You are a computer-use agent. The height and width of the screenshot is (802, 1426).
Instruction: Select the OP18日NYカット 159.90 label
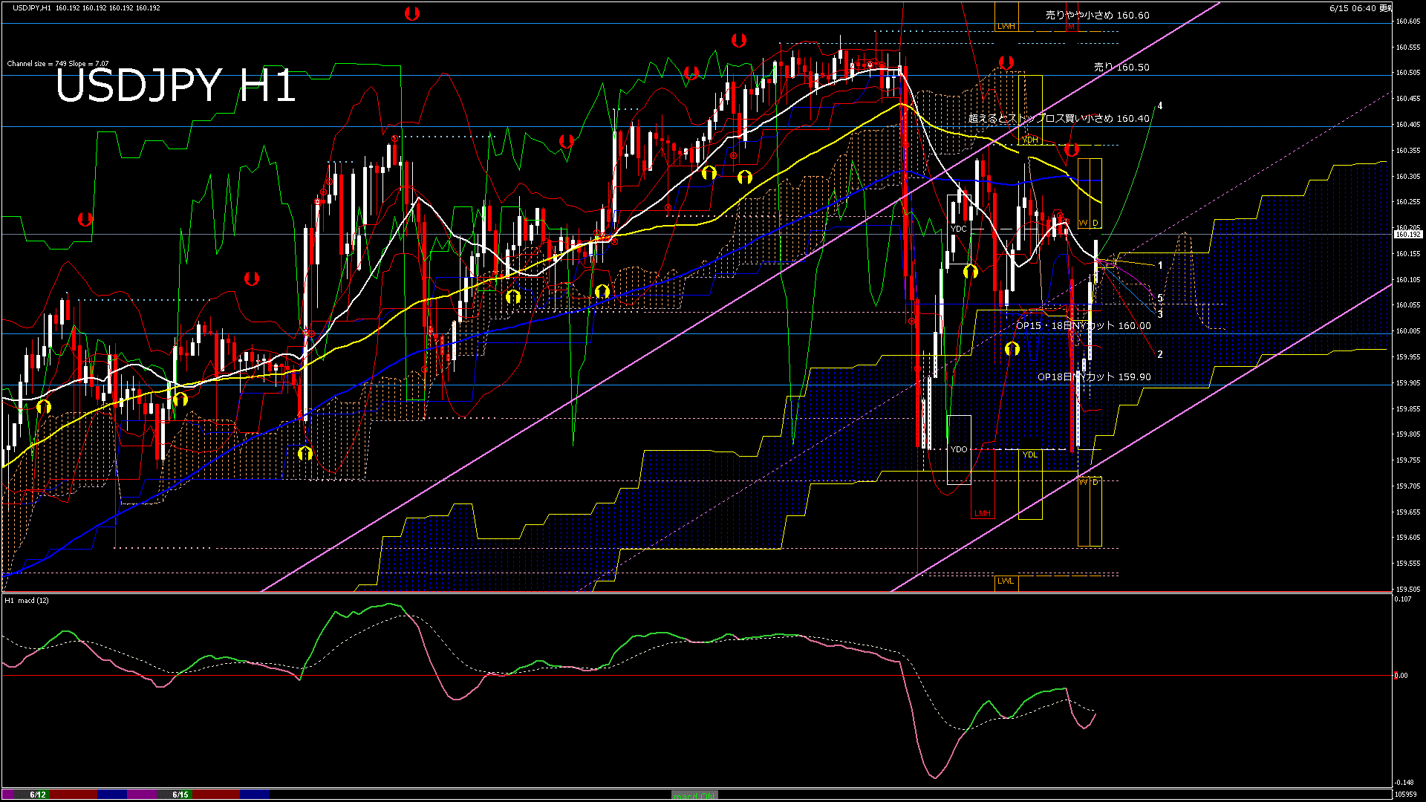coord(1094,376)
